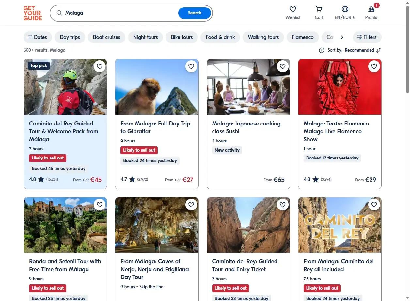The width and height of the screenshot is (410, 301).
Task: Click the GetYourGuide logo
Action: coord(33,13)
